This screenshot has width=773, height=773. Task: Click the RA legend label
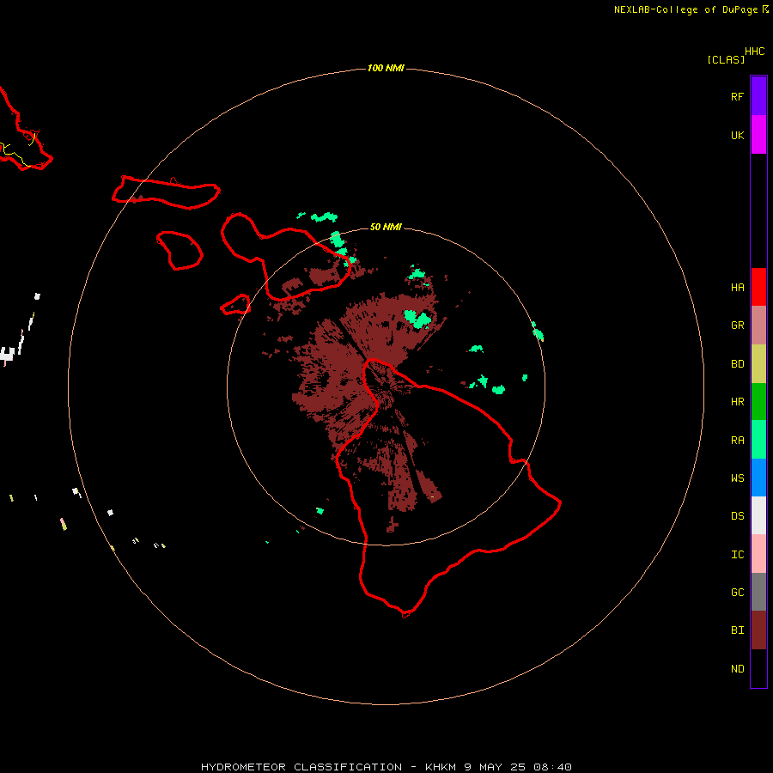pos(737,441)
